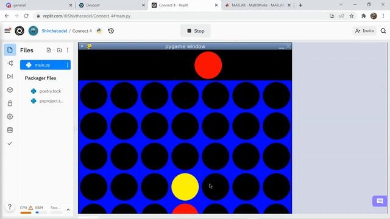Open pyproject.toml file

click(x=51, y=101)
